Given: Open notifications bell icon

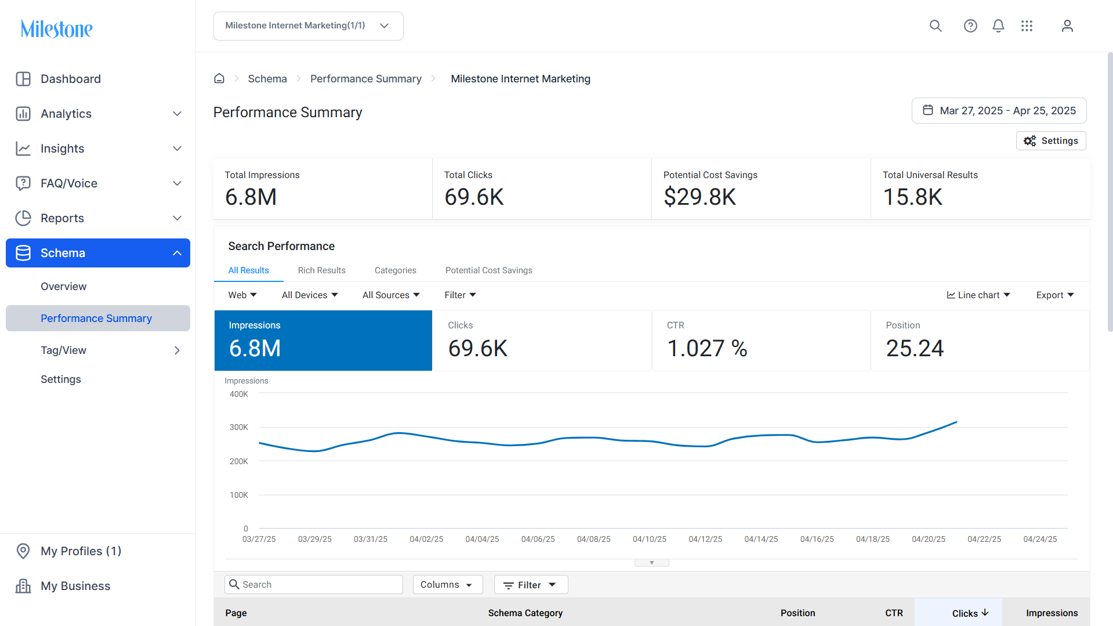Looking at the screenshot, I should (x=998, y=26).
